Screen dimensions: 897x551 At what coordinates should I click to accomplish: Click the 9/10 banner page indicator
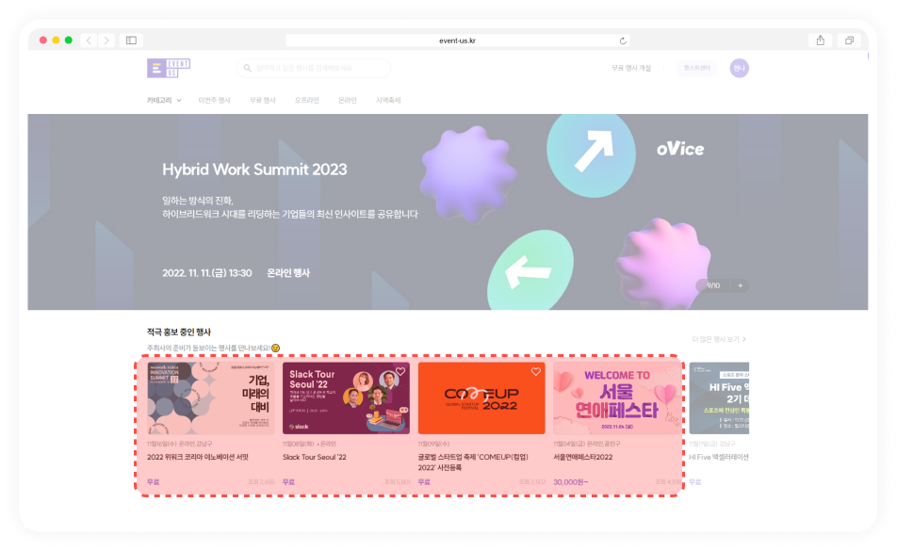[x=712, y=285]
